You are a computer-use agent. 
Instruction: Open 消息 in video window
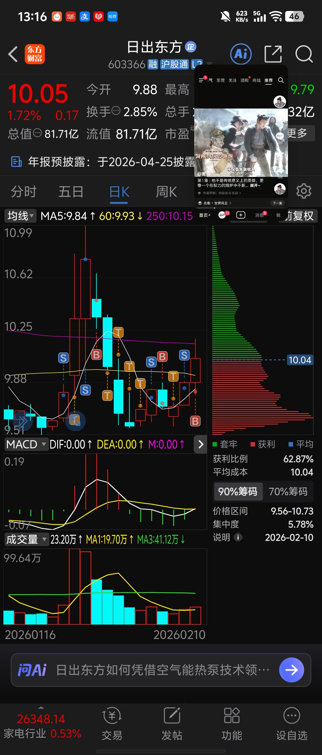[259, 215]
